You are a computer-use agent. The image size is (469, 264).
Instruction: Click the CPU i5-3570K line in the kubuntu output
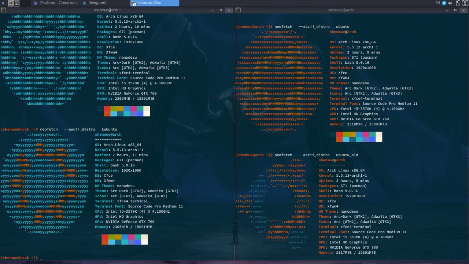point(132,212)
